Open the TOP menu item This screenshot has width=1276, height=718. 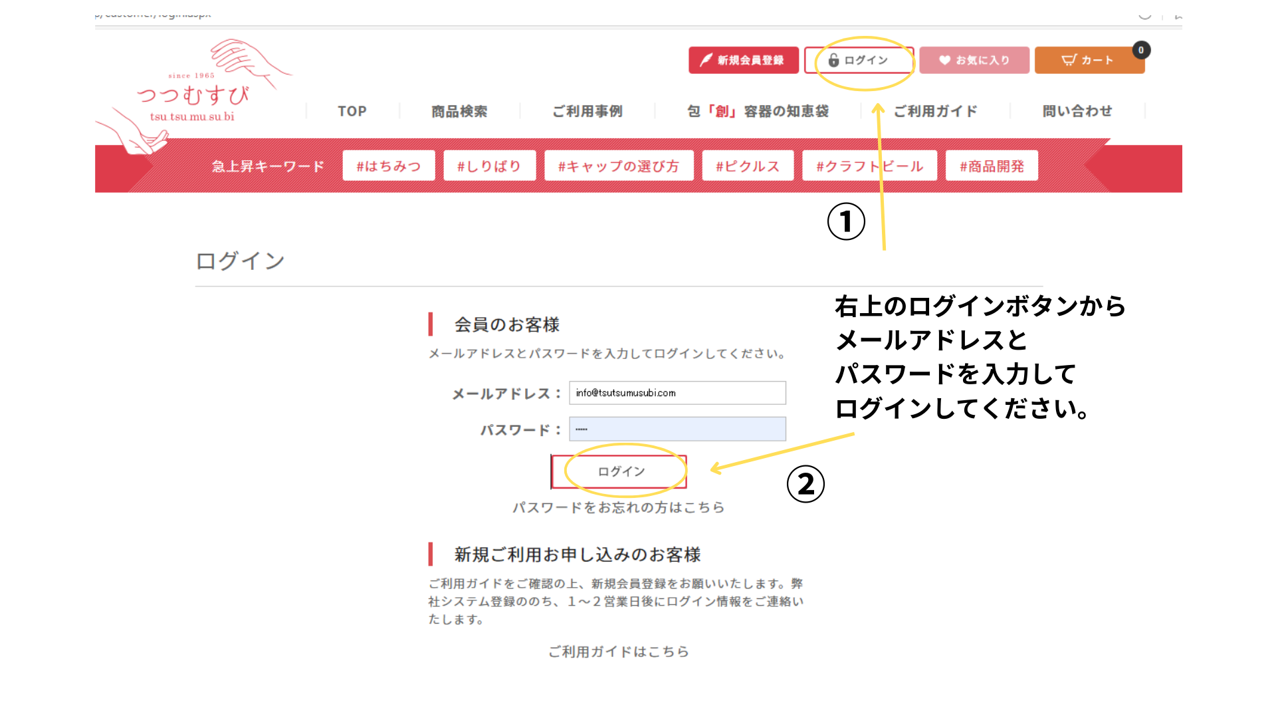click(352, 111)
